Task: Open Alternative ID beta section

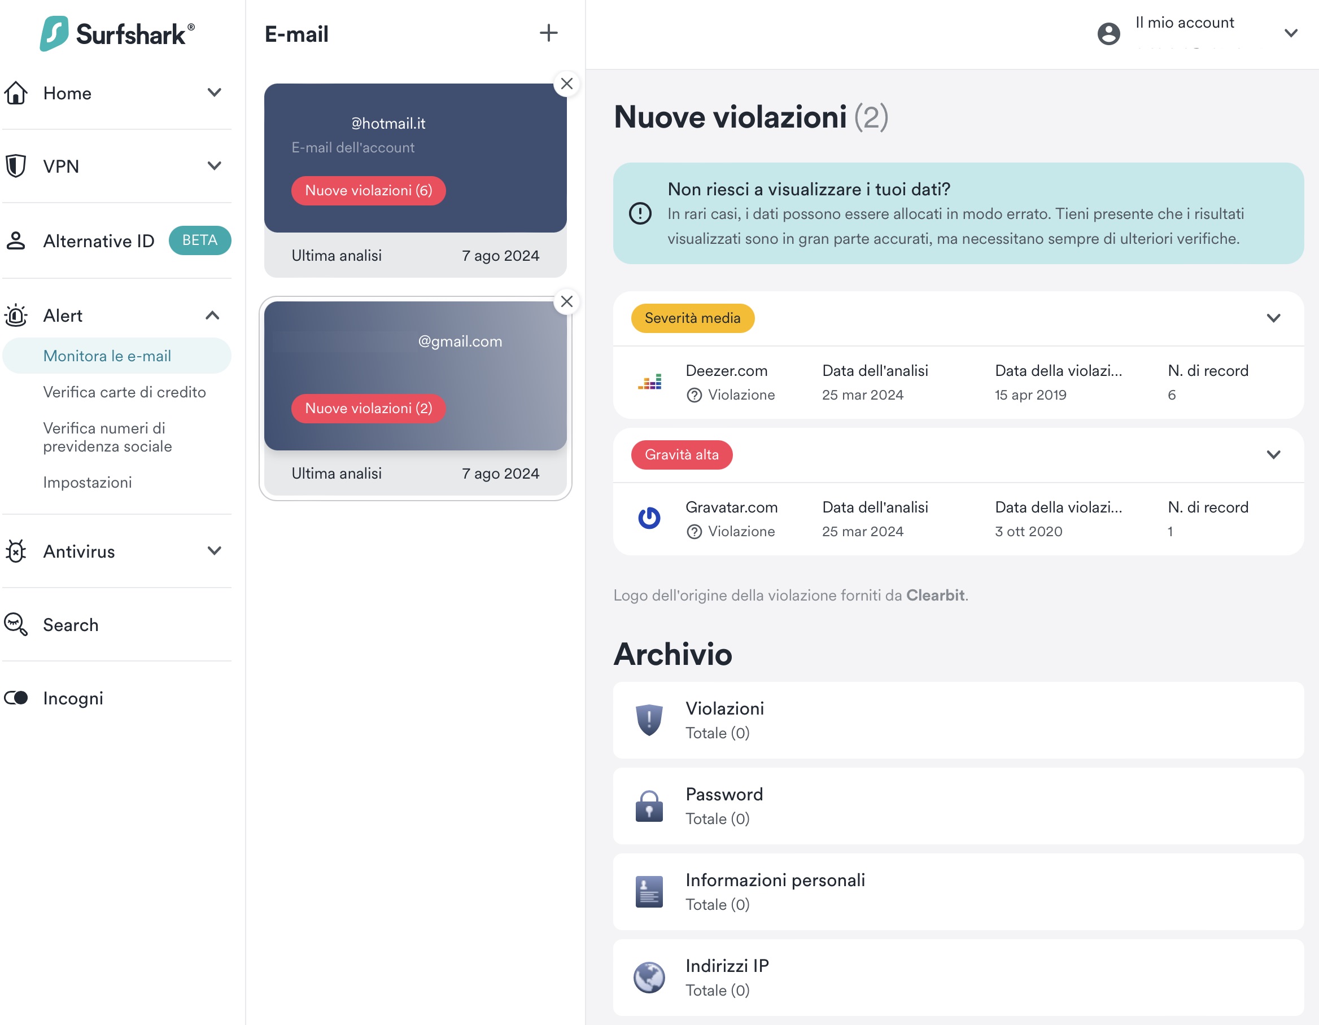Action: (x=99, y=241)
